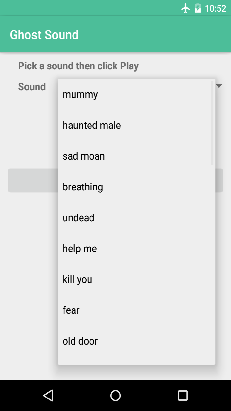
Task: Choose the undead sound entry
Action: [x=79, y=218]
